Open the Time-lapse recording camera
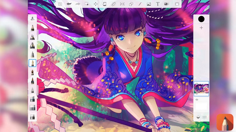The image size is (236, 132). coord(166,4)
